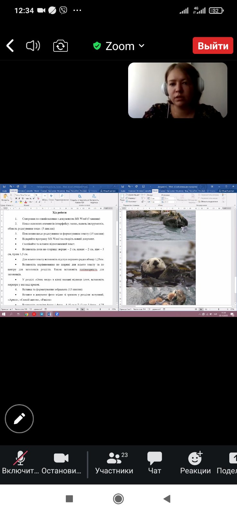
Task: Unmute the microphone in the toolbar
Action: point(20,462)
